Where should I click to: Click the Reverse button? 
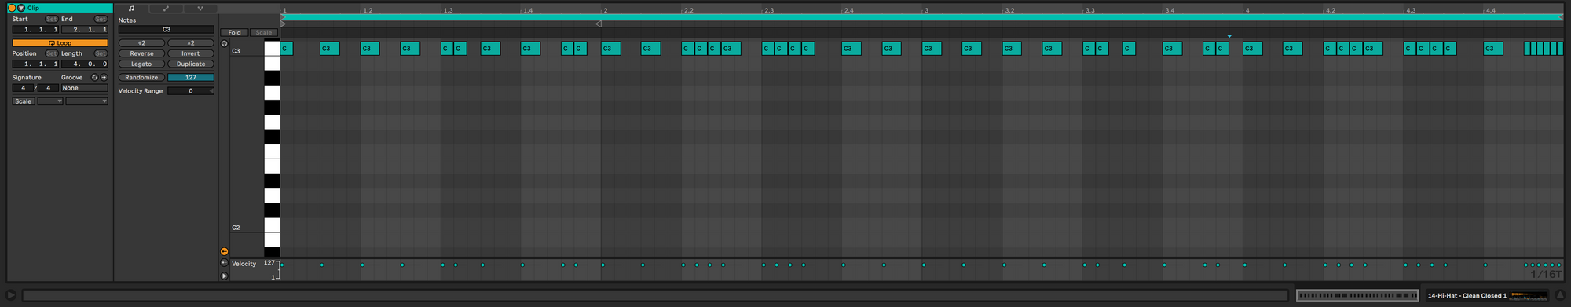pos(141,53)
